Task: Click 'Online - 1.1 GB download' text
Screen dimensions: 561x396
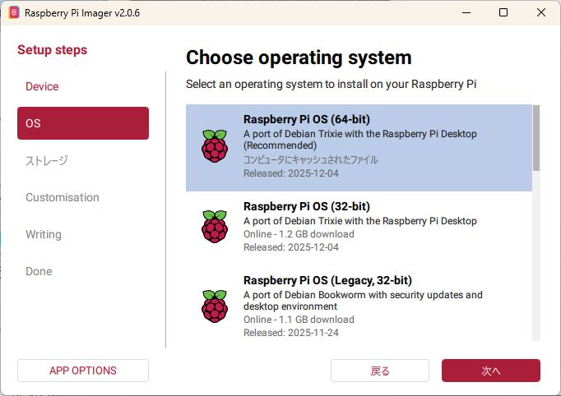Action: 299,320
